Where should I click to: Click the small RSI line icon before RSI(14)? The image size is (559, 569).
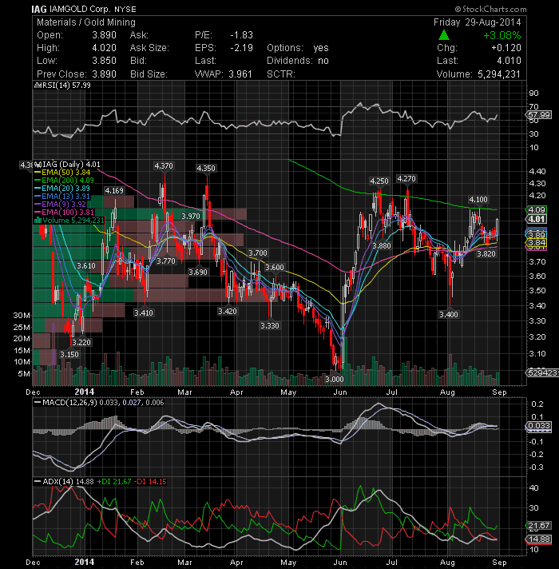click(x=38, y=86)
